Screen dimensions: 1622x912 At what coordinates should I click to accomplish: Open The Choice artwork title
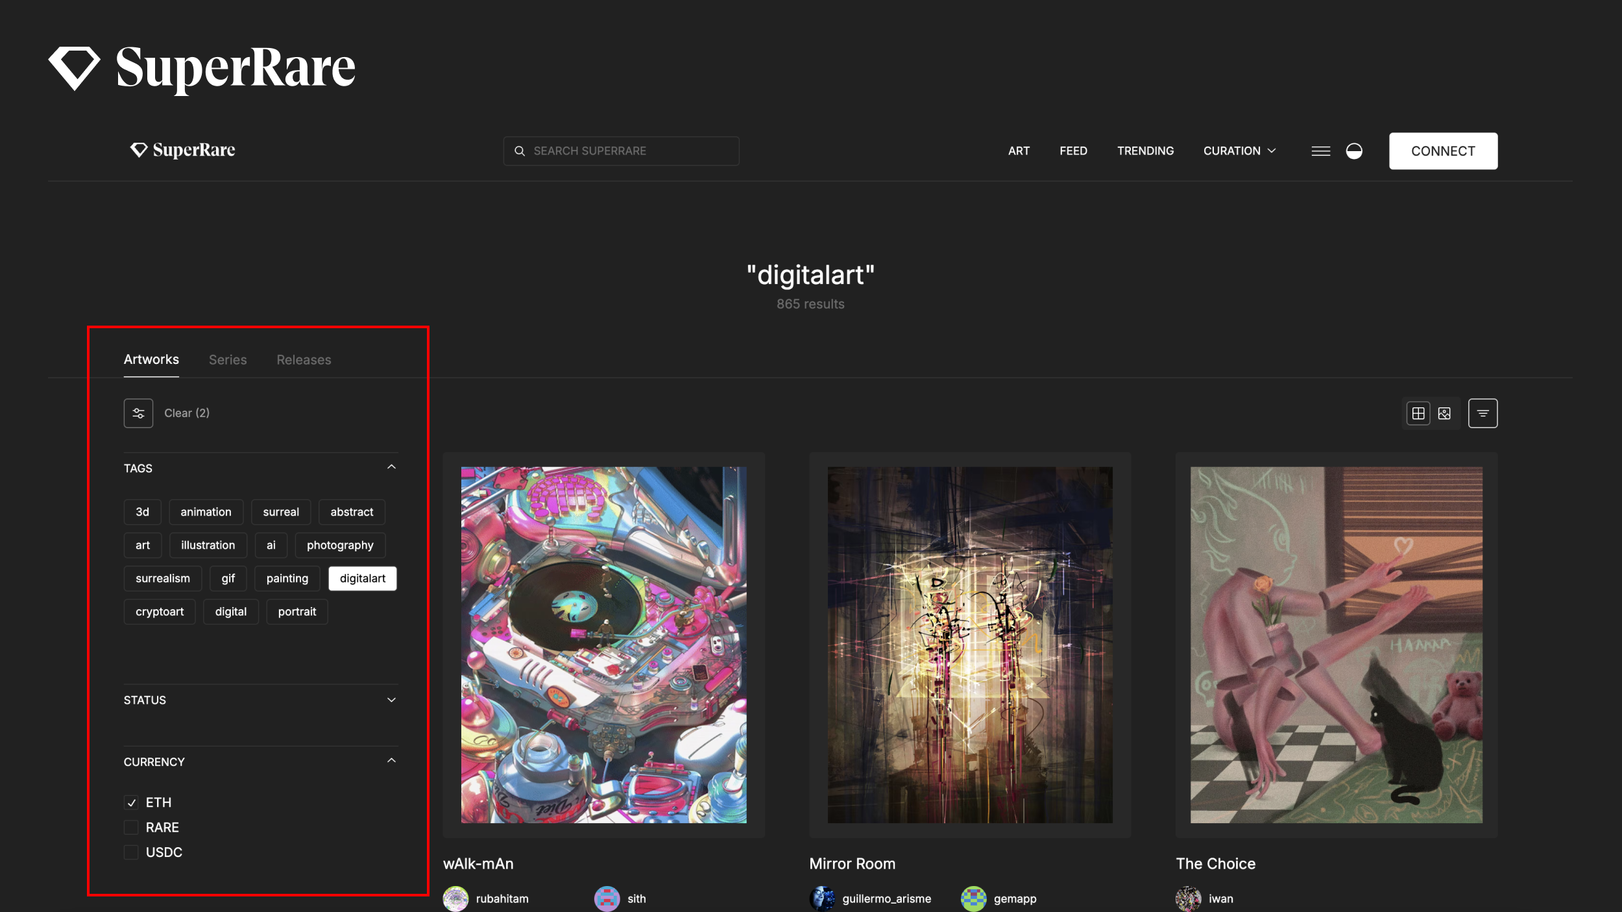point(1215,864)
